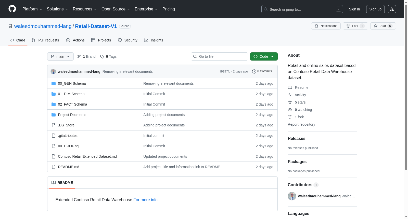Open the Actions tab
Viewport: 408px width, 219px height.
(x=75, y=40)
